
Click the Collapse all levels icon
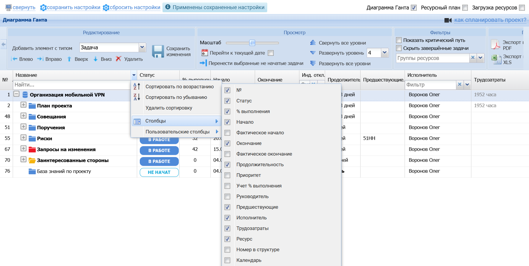pyautogui.click(x=313, y=43)
